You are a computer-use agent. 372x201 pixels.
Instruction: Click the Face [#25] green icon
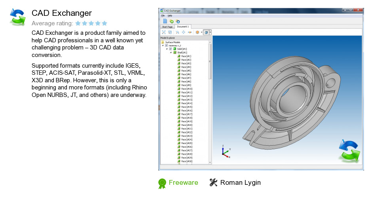click(x=179, y=143)
